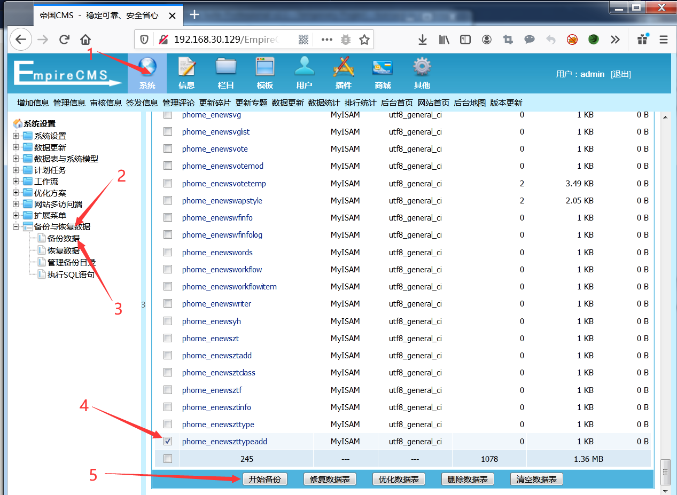The width and height of the screenshot is (677, 495).
Task: Open the 其他 (Other) module icon
Action: pyautogui.click(x=422, y=72)
